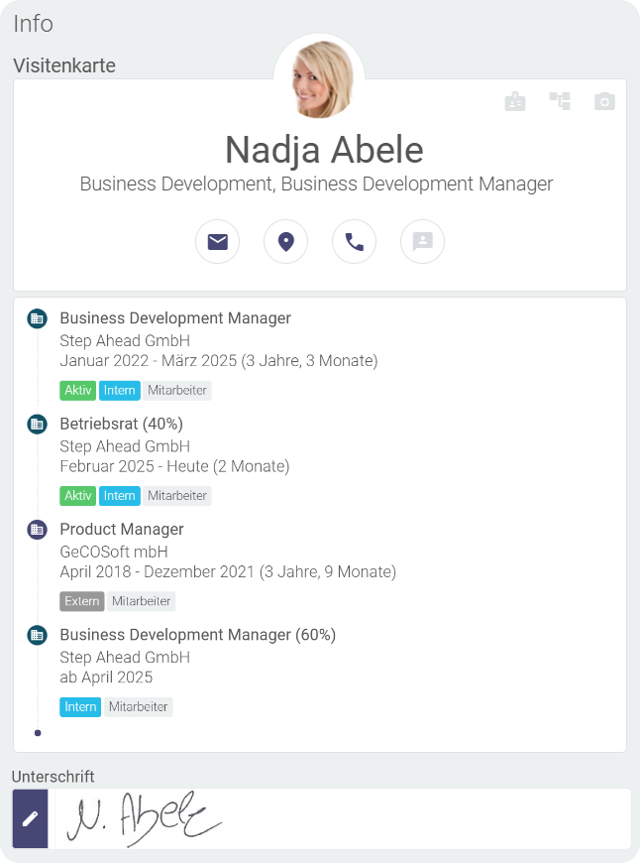
Task: Click the timeline end dot
Action: pyautogui.click(x=38, y=733)
